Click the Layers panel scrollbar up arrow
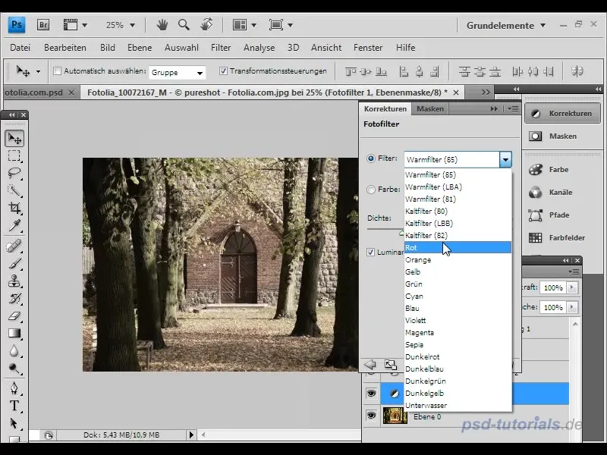This screenshot has width=607, height=455. pos(576,324)
